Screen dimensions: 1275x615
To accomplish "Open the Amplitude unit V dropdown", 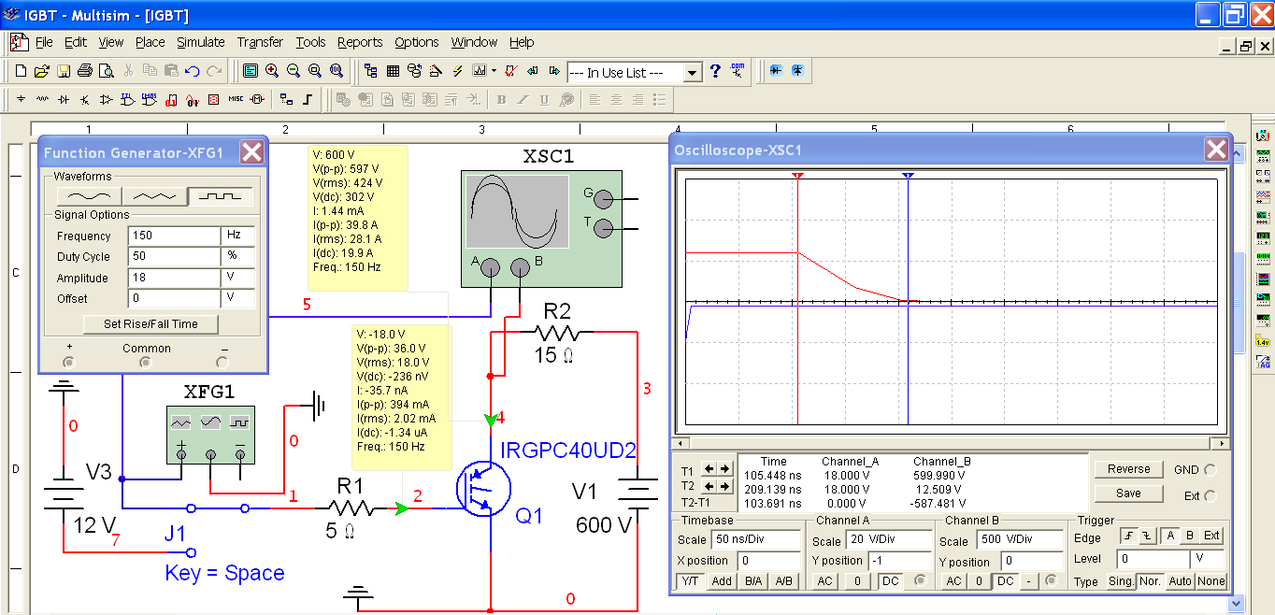I will click(237, 278).
